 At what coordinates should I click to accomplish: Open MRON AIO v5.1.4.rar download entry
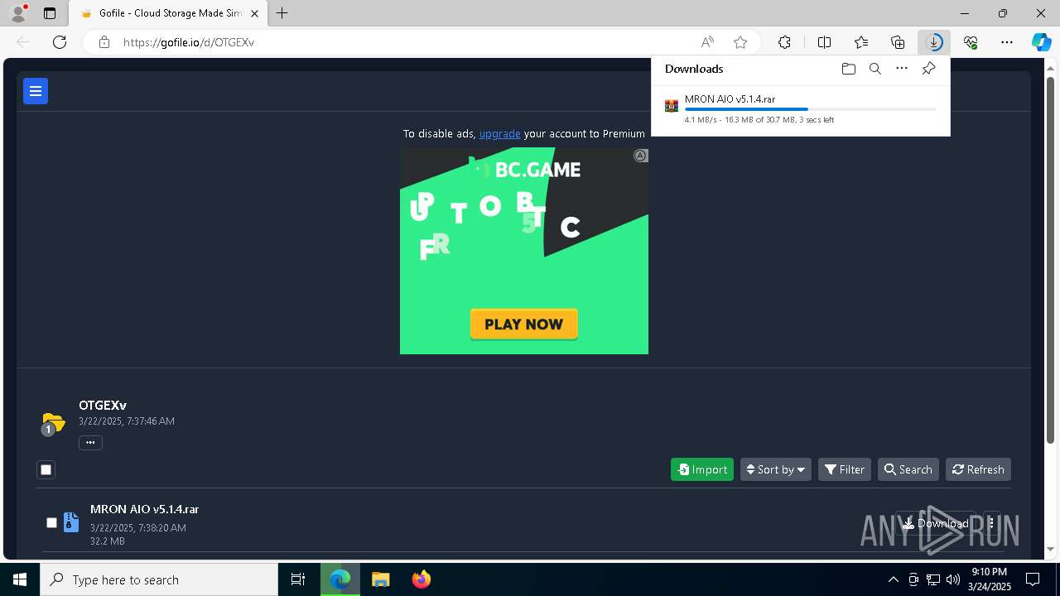tap(800, 109)
